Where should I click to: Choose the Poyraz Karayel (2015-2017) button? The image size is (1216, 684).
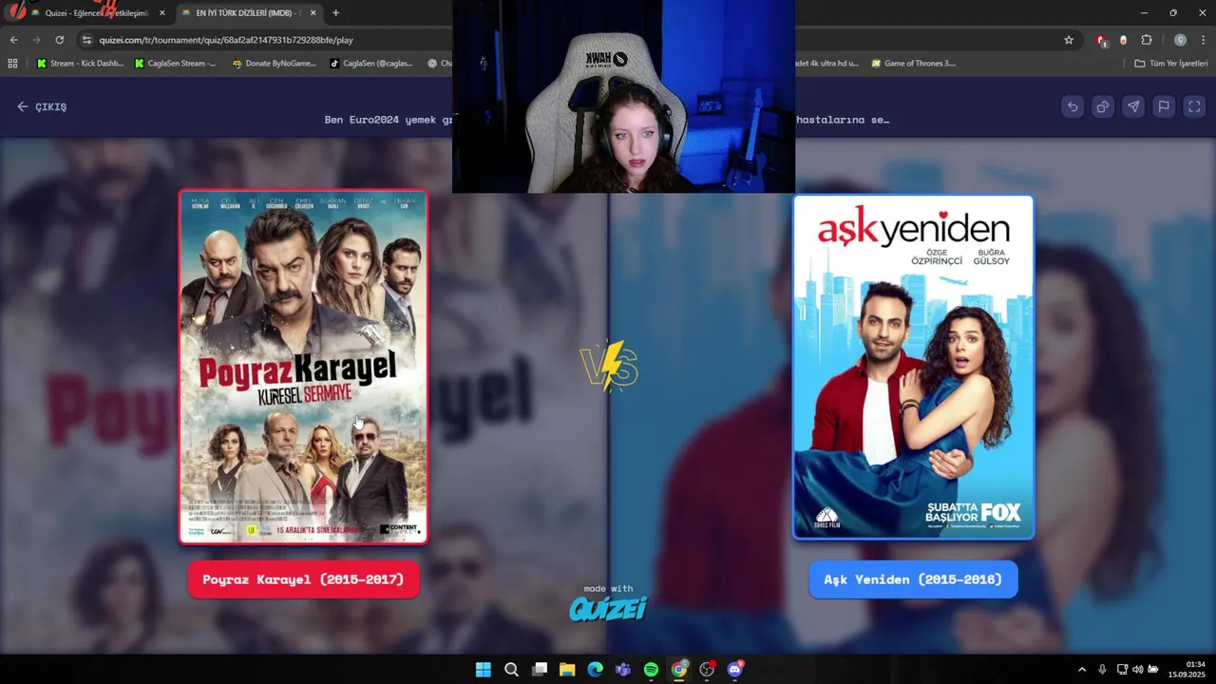coord(303,579)
